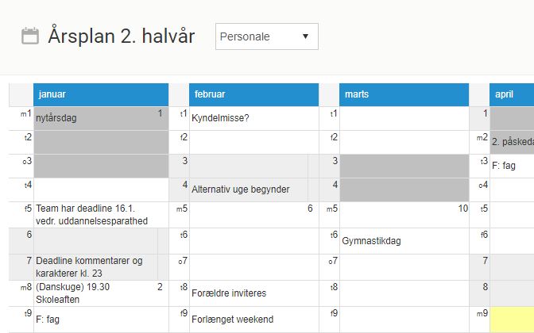Open the nytårsdag entry in January
The width and height of the screenshot is (534, 333).
(56, 118)
